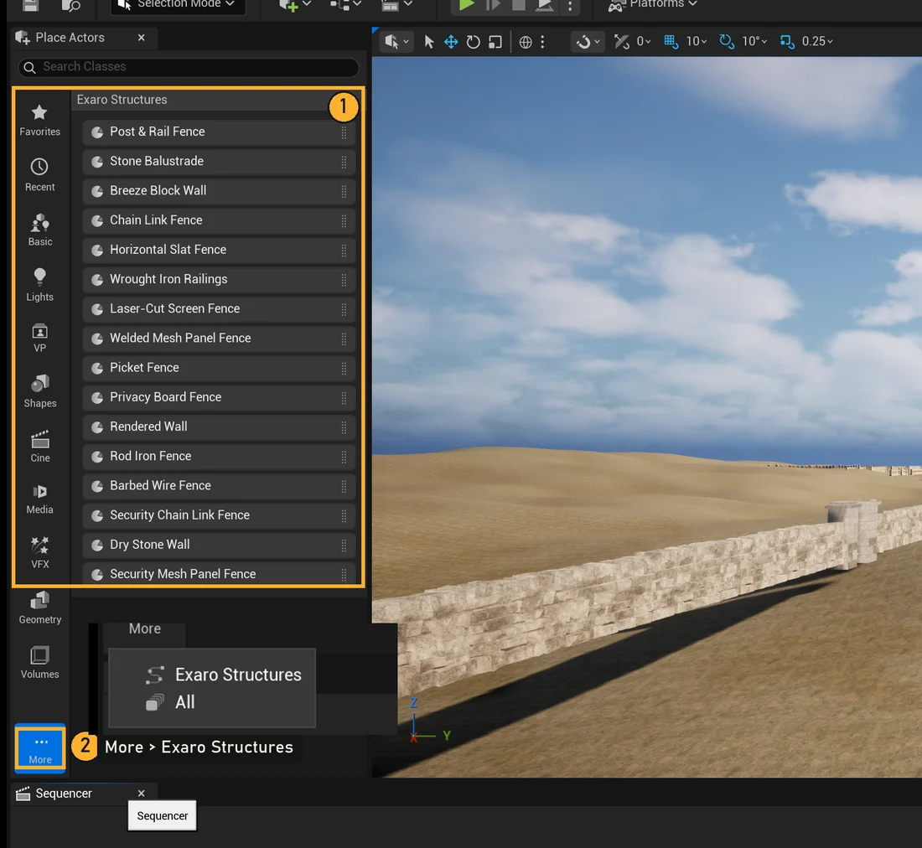Select Stone Balustrade actor

click(x=219, y=162)
